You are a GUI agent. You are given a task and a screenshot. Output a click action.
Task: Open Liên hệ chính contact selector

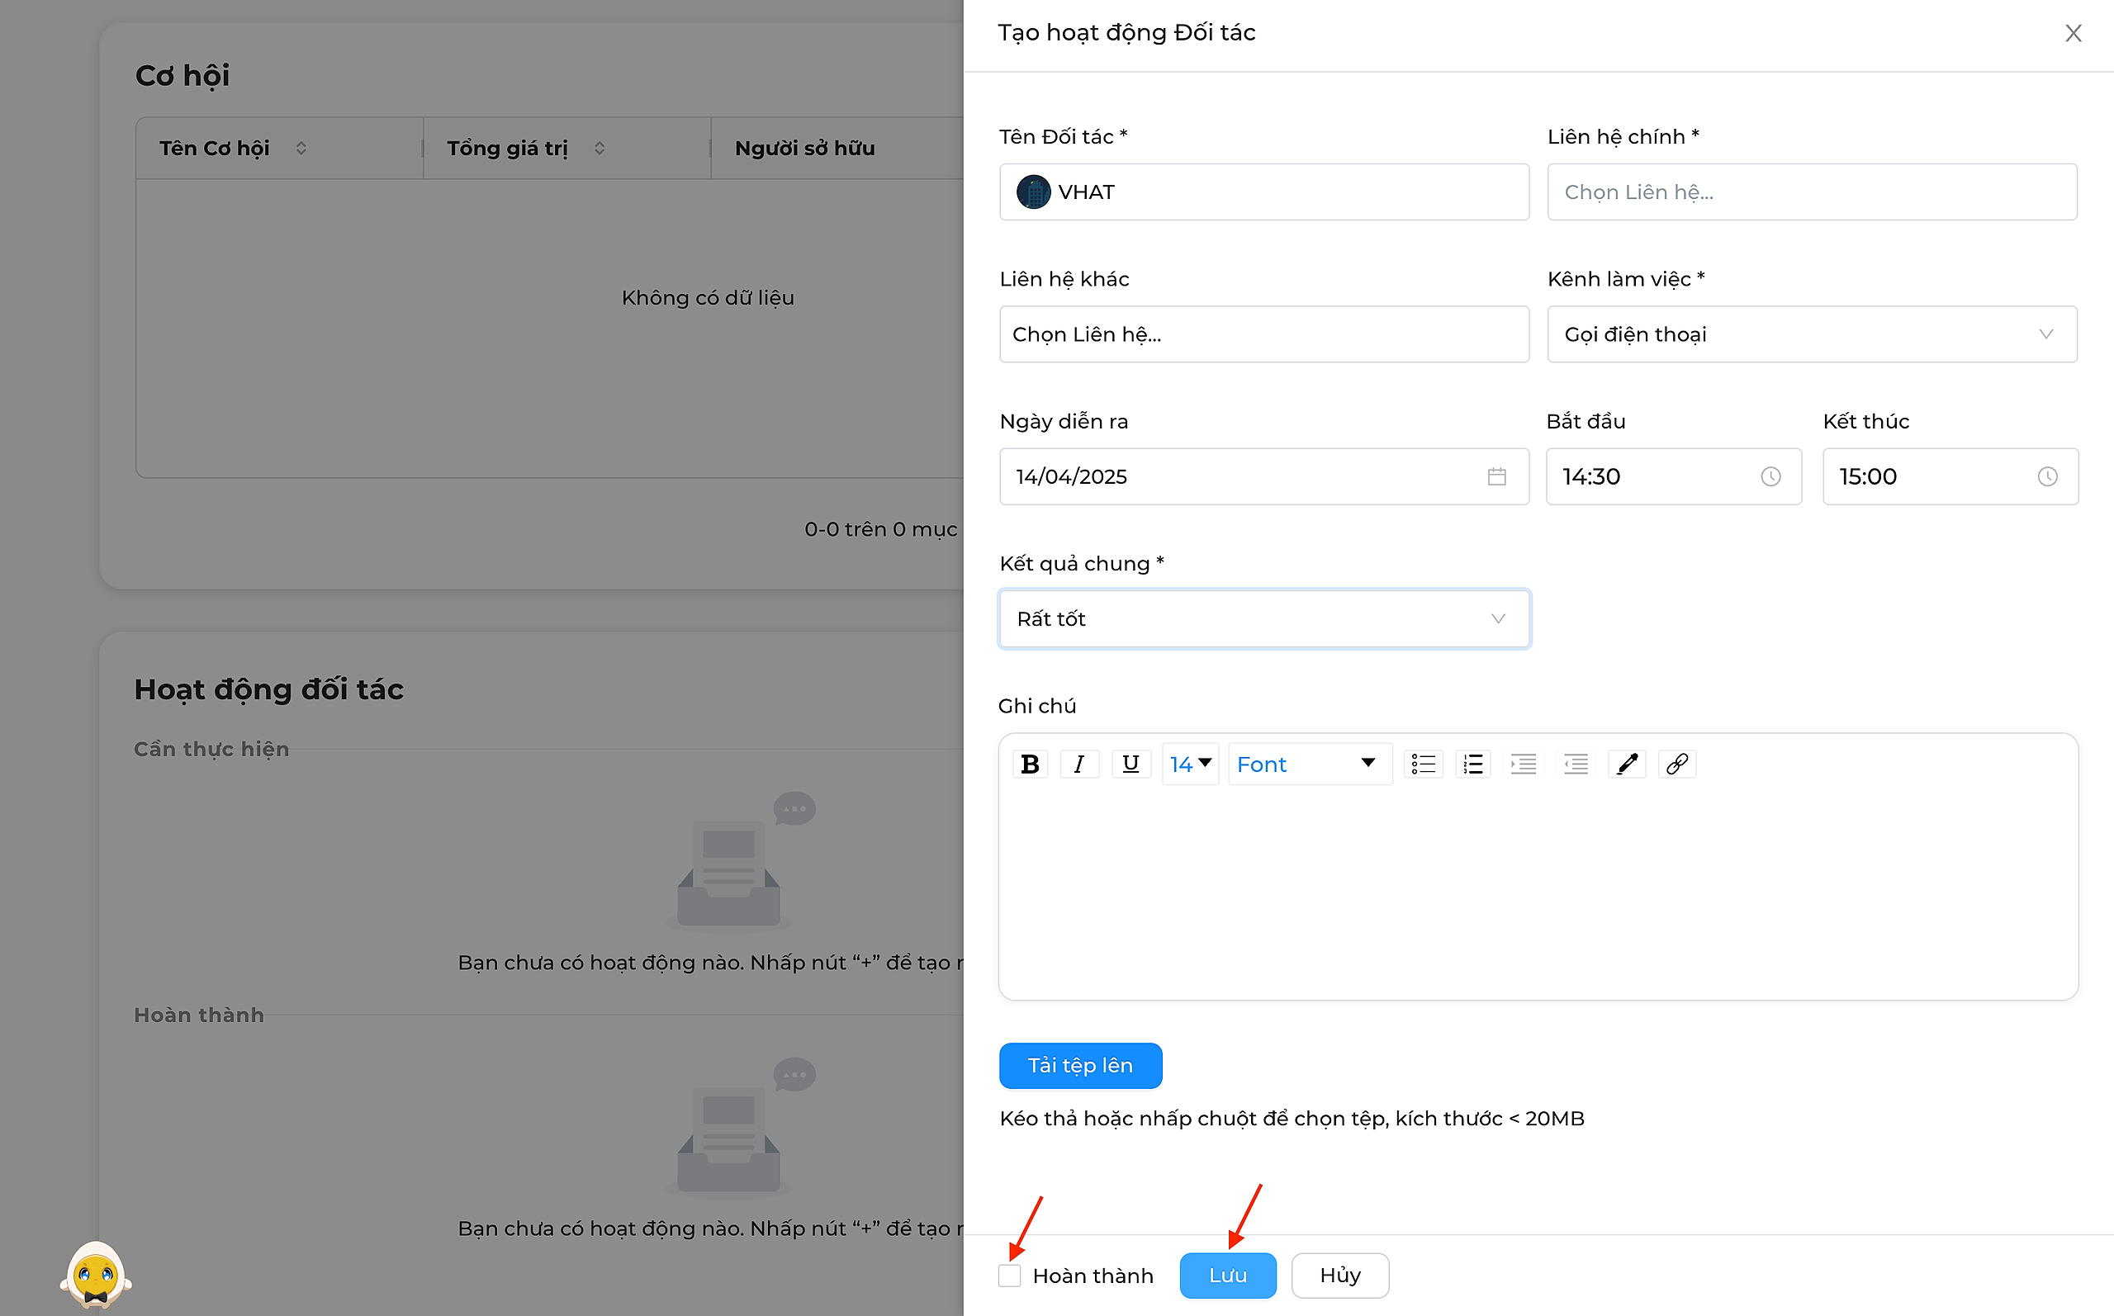[x=1812, y=192]
